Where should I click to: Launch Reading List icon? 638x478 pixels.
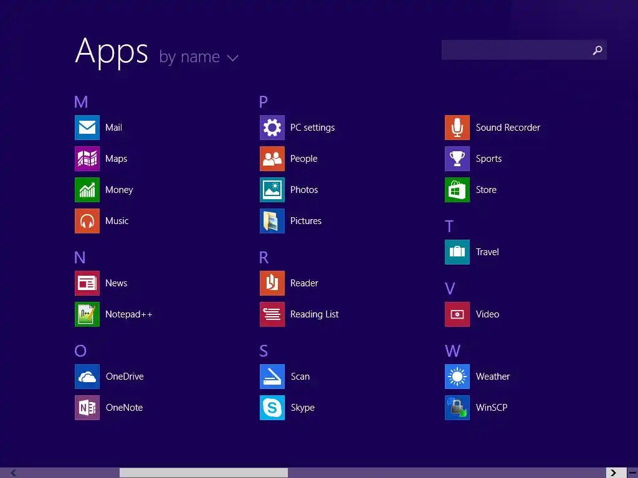(x=272, y=314)
